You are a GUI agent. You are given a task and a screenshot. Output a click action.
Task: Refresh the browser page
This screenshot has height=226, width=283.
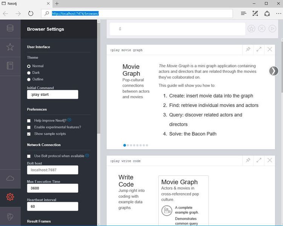point(31,14)
